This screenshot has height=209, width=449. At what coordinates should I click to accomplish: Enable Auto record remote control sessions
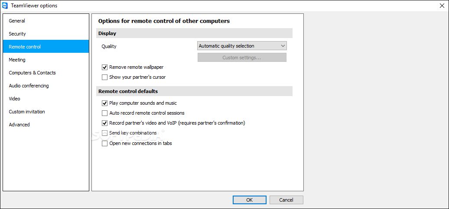pos(104,113)
